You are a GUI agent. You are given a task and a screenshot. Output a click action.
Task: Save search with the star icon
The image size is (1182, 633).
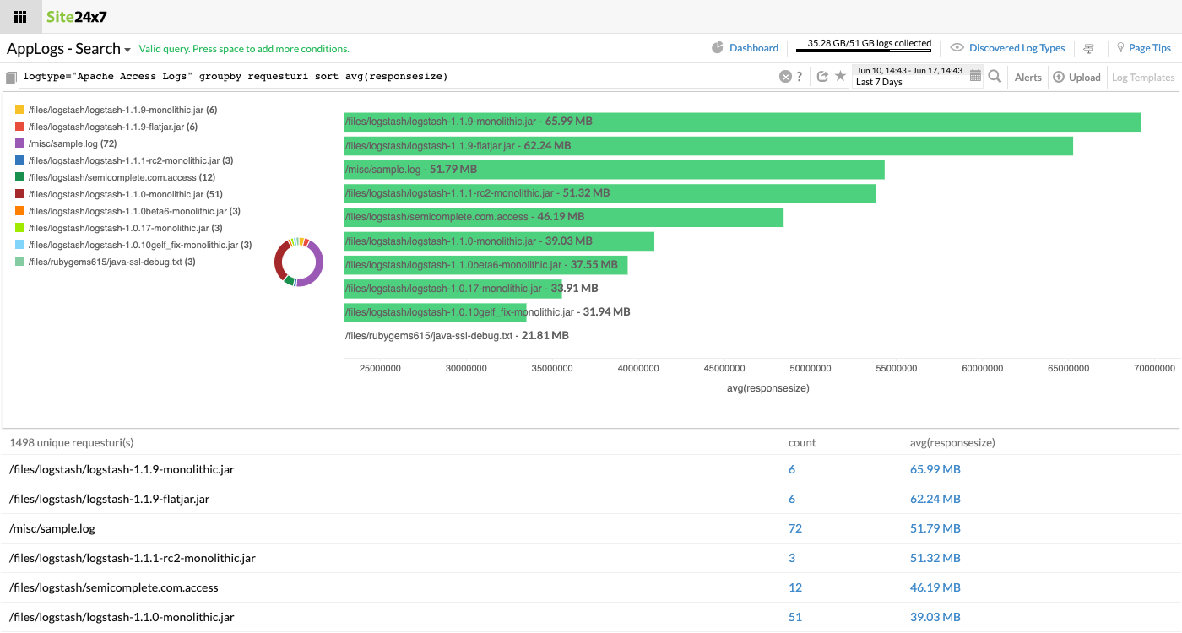840,76
